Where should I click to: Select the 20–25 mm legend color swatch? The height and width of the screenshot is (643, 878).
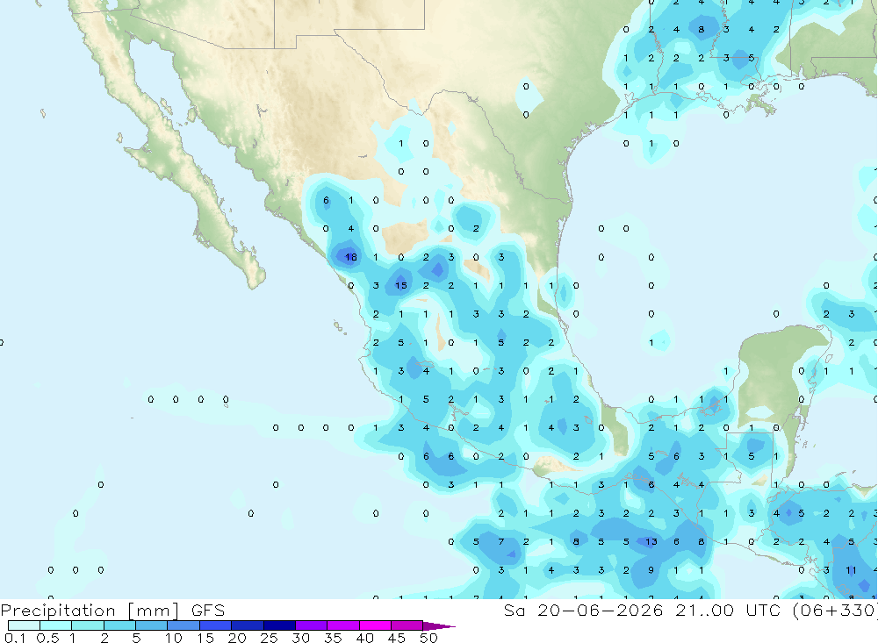(248, 625)
